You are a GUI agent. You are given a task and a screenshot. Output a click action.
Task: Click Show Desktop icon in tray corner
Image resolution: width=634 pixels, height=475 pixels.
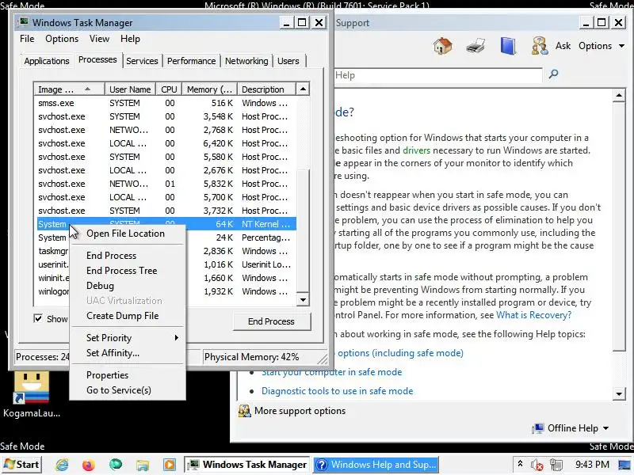(625, 465)
